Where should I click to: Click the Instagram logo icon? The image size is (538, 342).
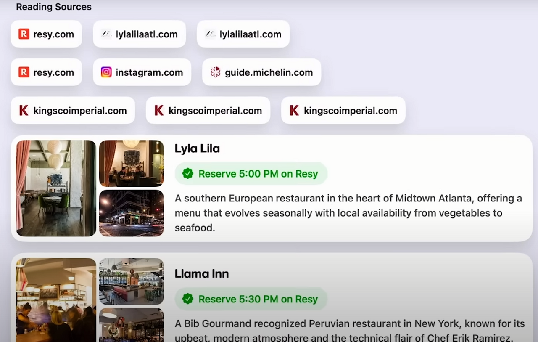(106, 72)
